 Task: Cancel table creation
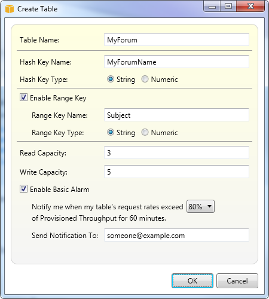[x=237, y=280]
